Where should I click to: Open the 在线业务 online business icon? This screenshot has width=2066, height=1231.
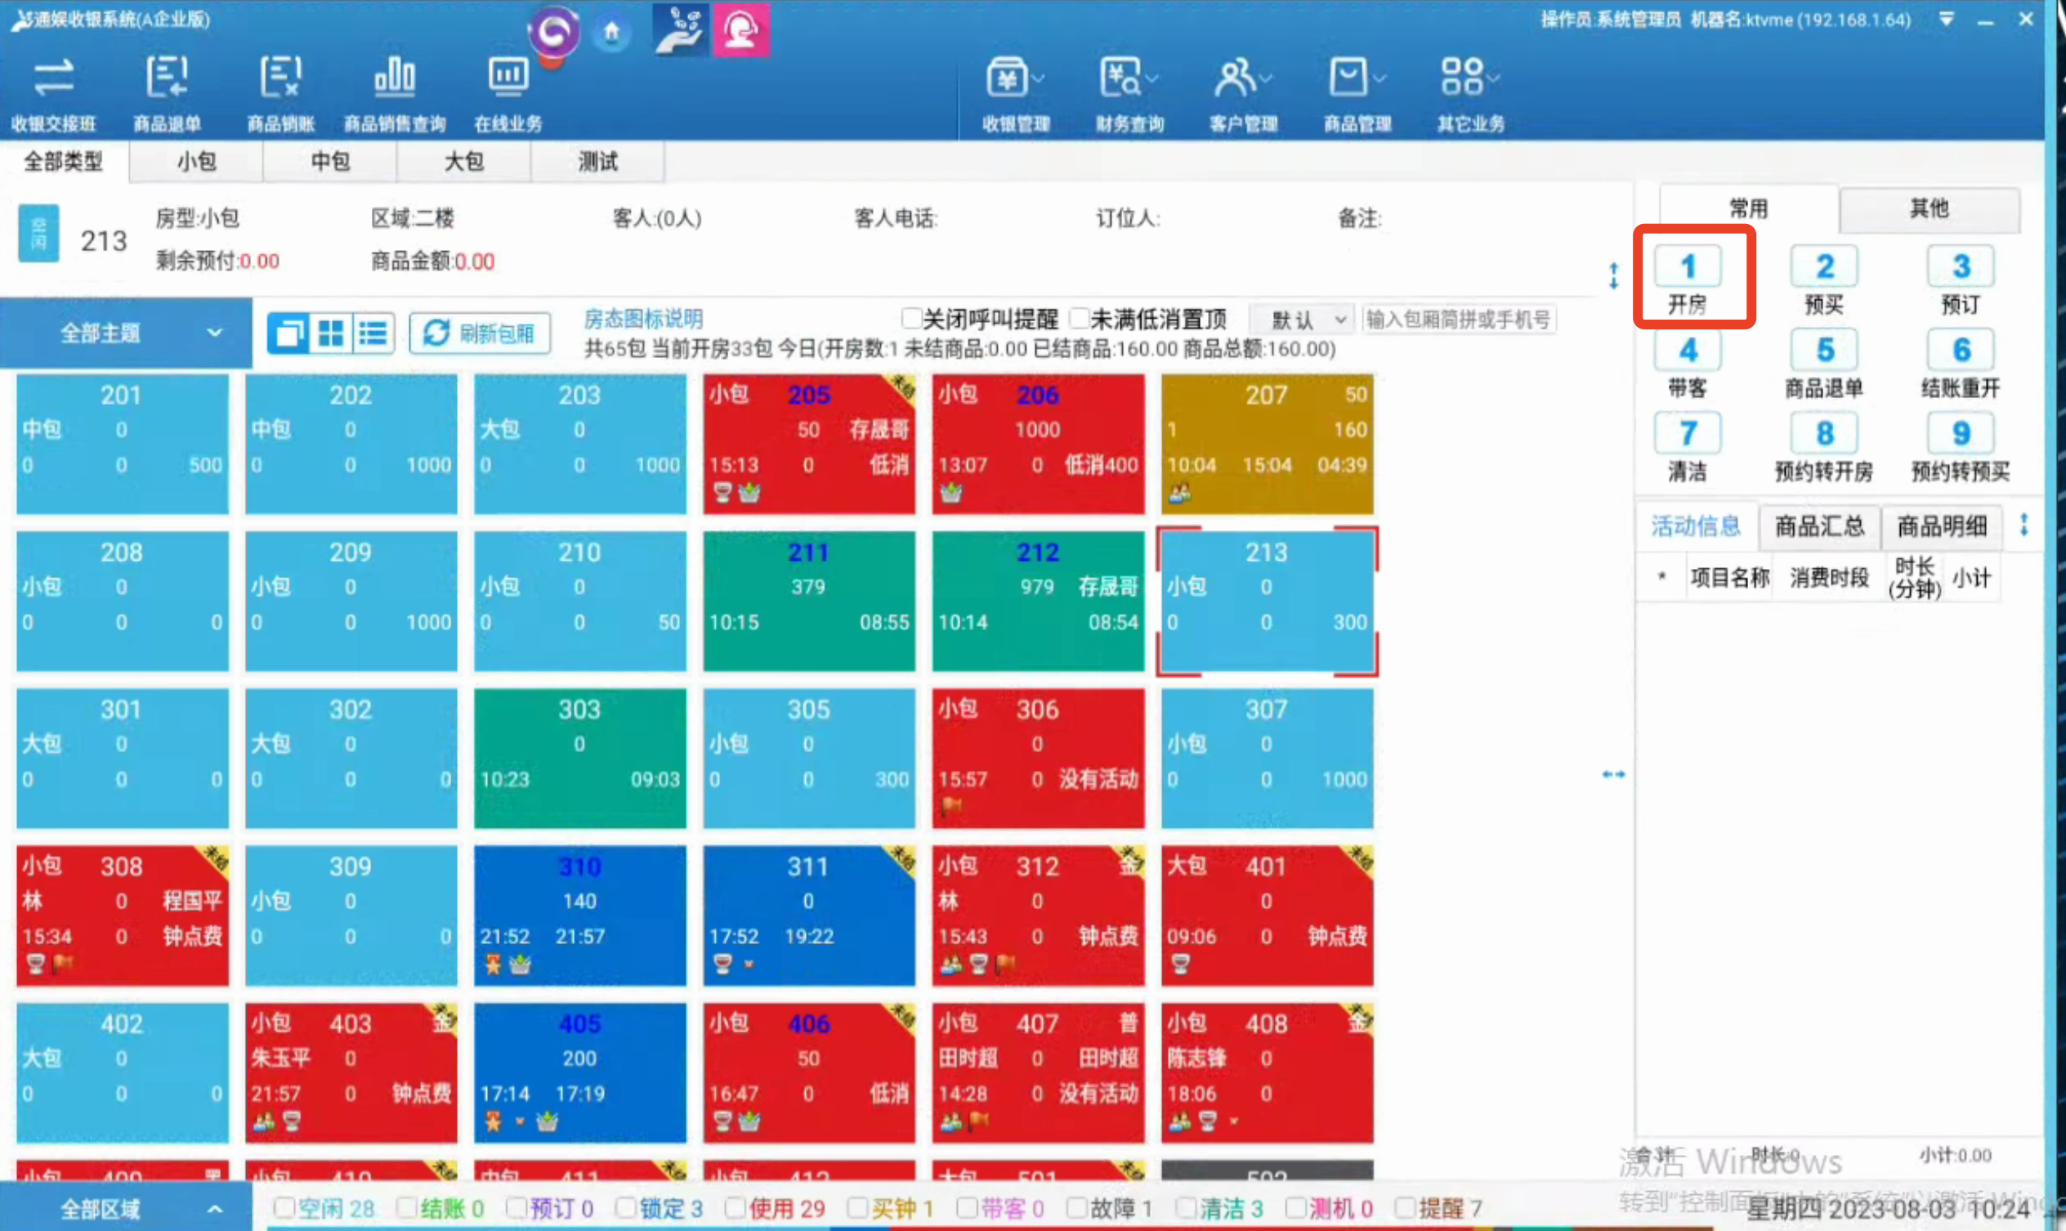tap(508, 93)
